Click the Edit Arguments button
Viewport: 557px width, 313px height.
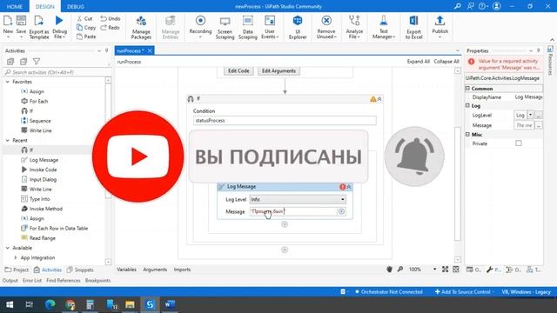[x=278, y=71]
